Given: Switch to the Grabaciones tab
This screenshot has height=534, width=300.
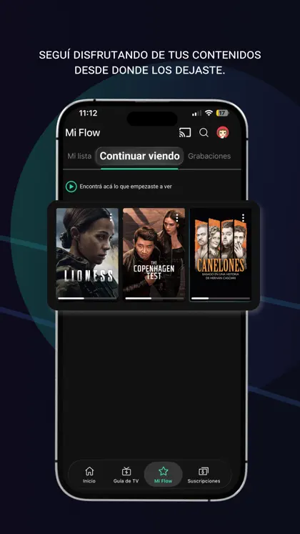Looking at the screenshot, I should (x=209, y=156).
